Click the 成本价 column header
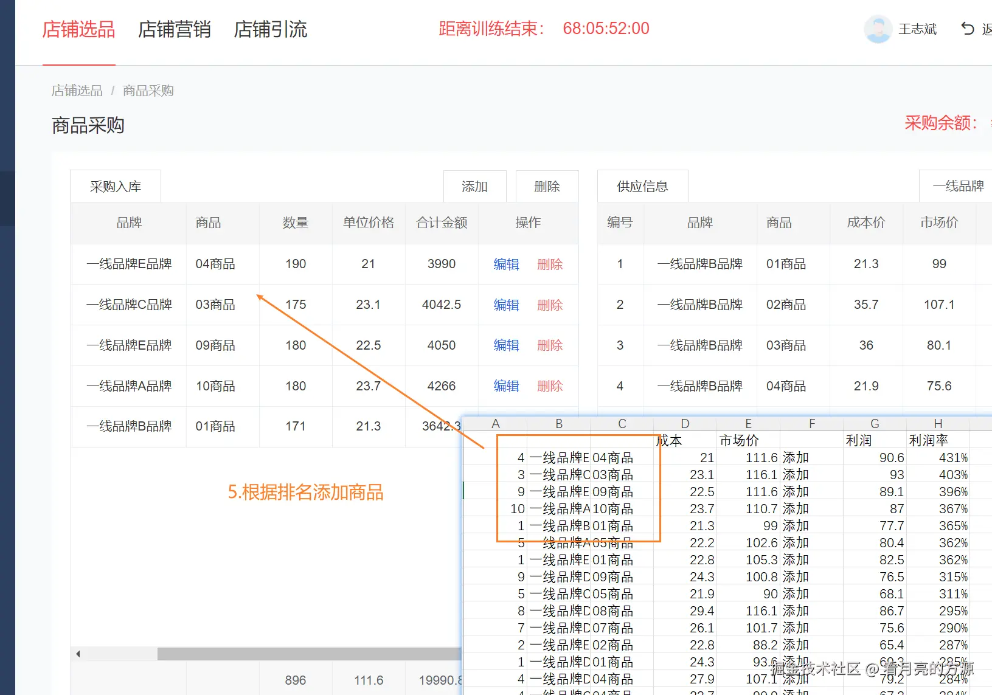This screenshot has width=992, height=695. 866,223
